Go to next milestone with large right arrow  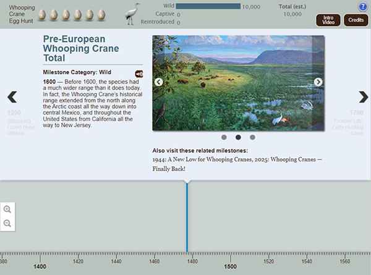click(x=364, y=97)
